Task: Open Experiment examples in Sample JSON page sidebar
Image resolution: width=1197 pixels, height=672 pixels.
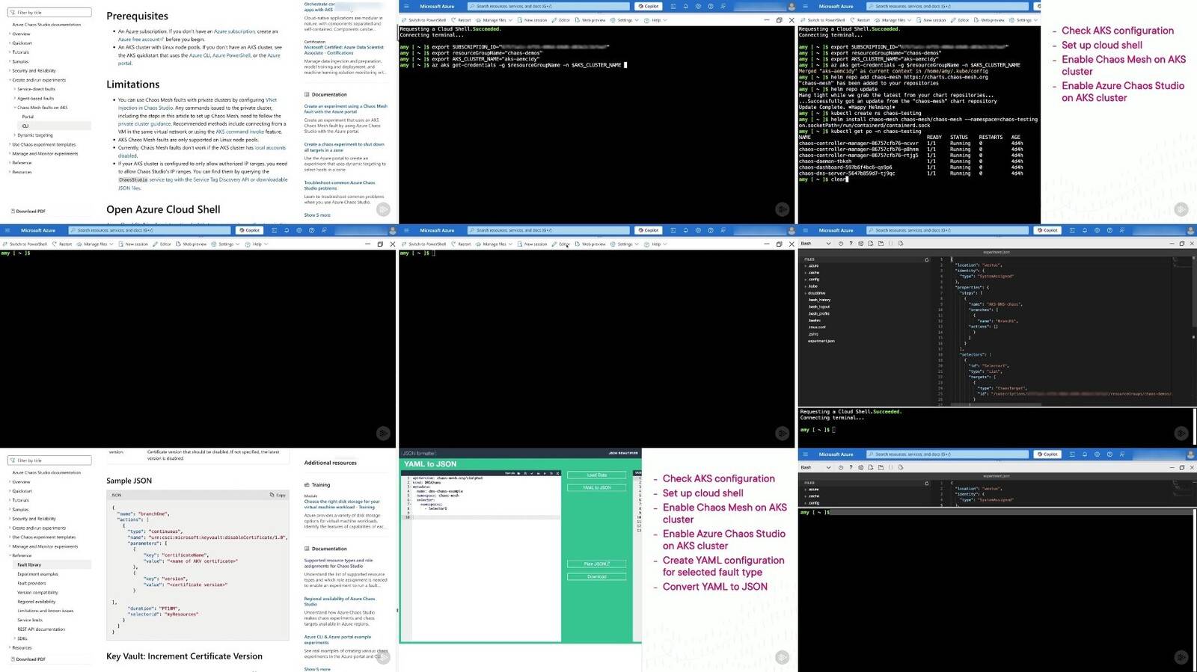Action: click(37, 574)
